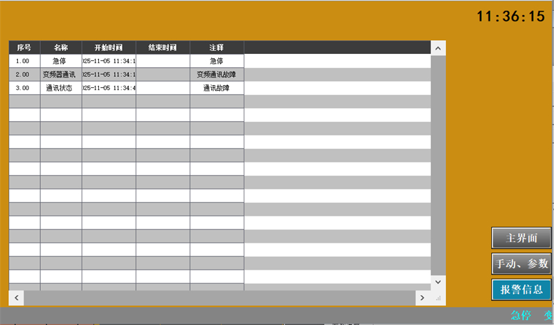
Task: Click the 结束时间 column header
Action: 163,48
